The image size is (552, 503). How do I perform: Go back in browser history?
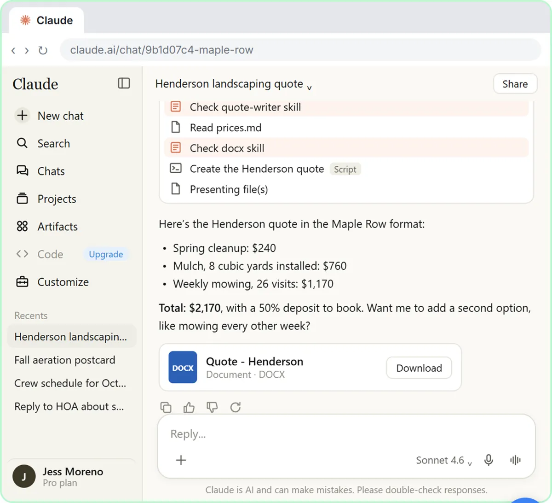tap(13, 50)
